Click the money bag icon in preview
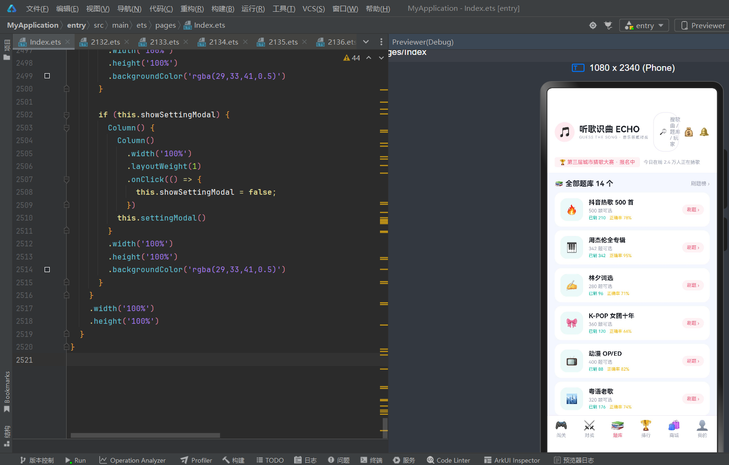Screen dimensions: 729x465 (x=689, y=132)
